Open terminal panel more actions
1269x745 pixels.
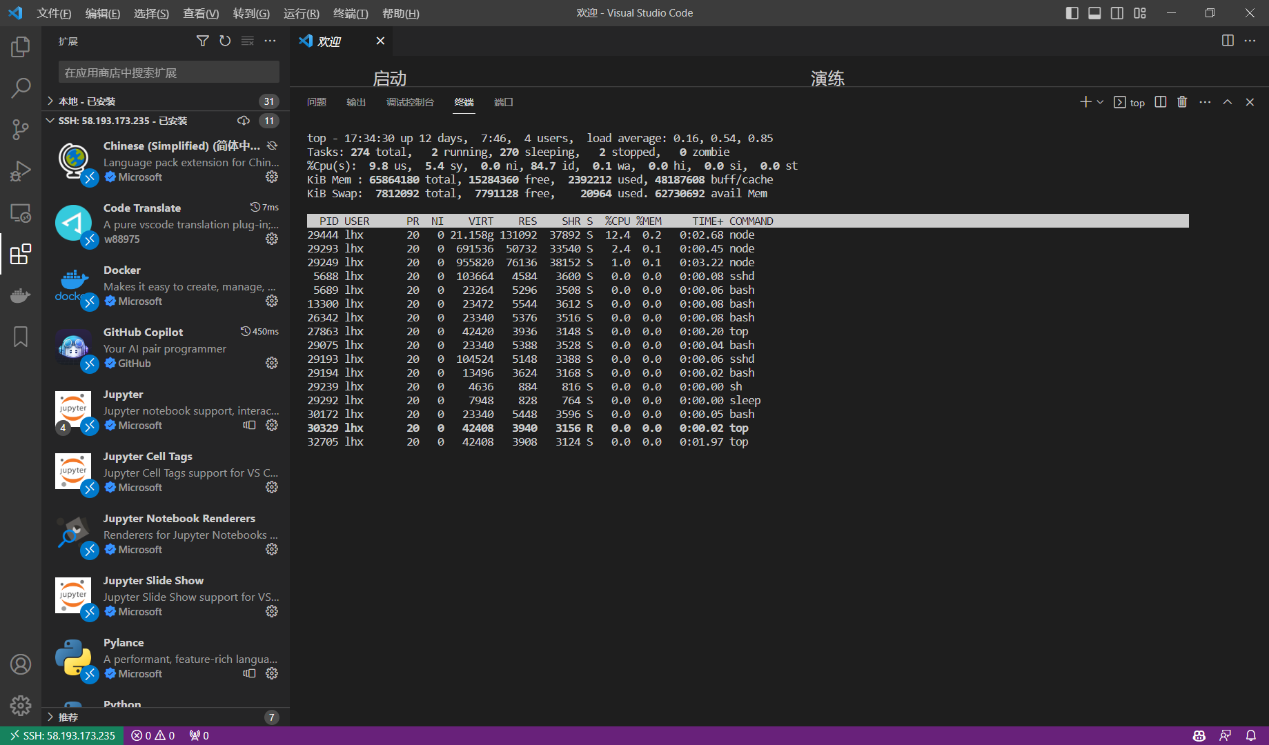point(1205,102)
